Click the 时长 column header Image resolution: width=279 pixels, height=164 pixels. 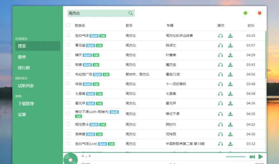251,26
